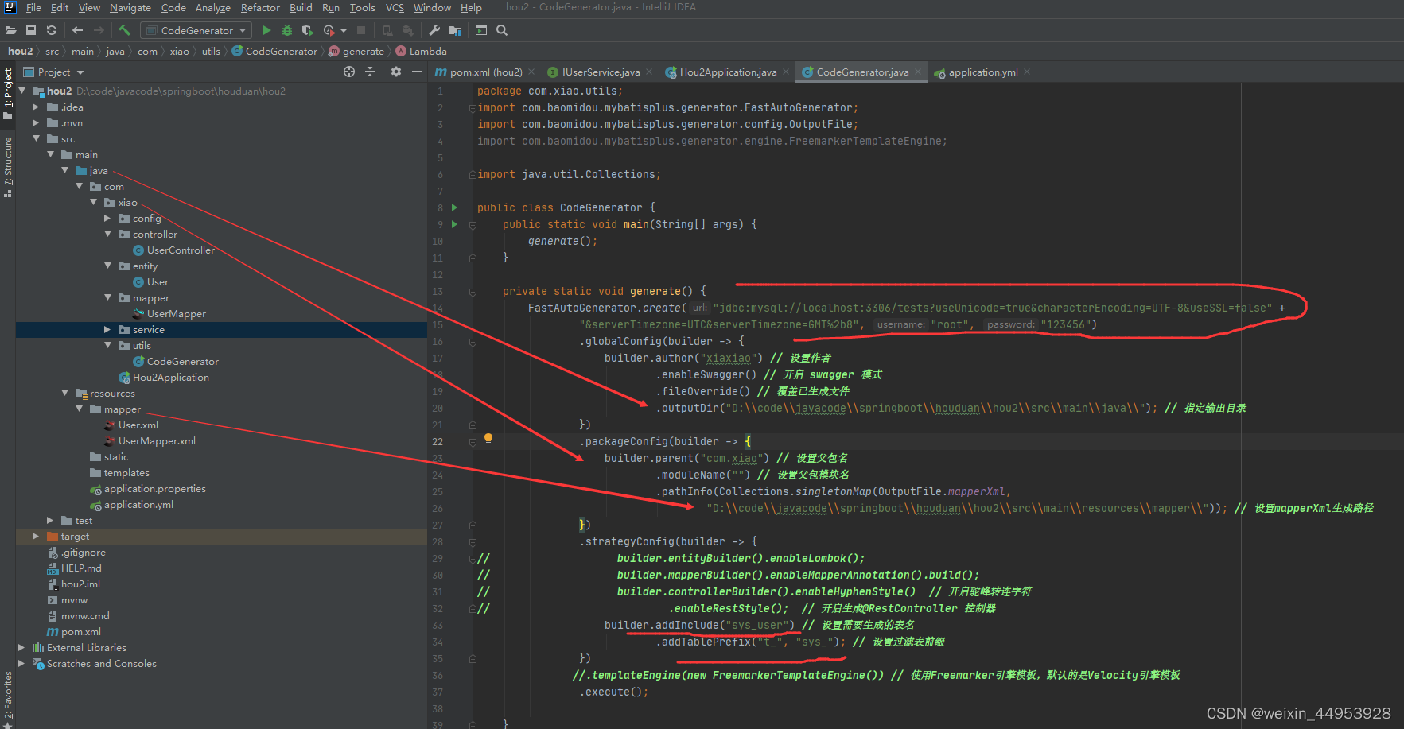The width and height of the screenshot is (1404, 729).
Task: Click the Open file toolbar icon
Action: [x=11, y=30]
